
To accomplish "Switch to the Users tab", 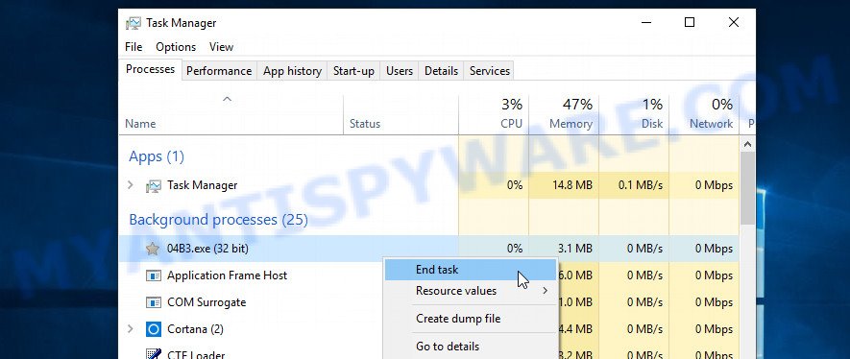I will (x=400, y=71).
